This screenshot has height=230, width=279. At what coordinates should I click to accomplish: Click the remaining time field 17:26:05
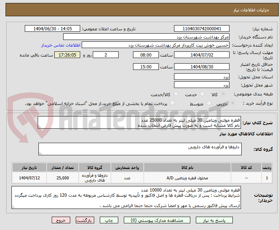coord(67,55)
